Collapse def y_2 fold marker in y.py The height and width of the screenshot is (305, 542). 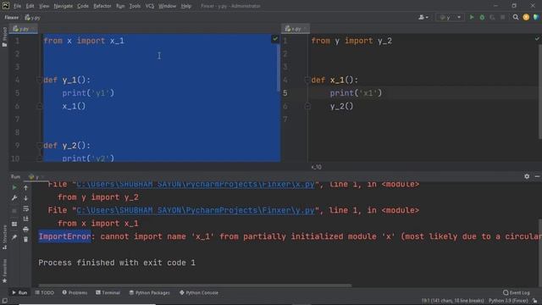[39, 146]
